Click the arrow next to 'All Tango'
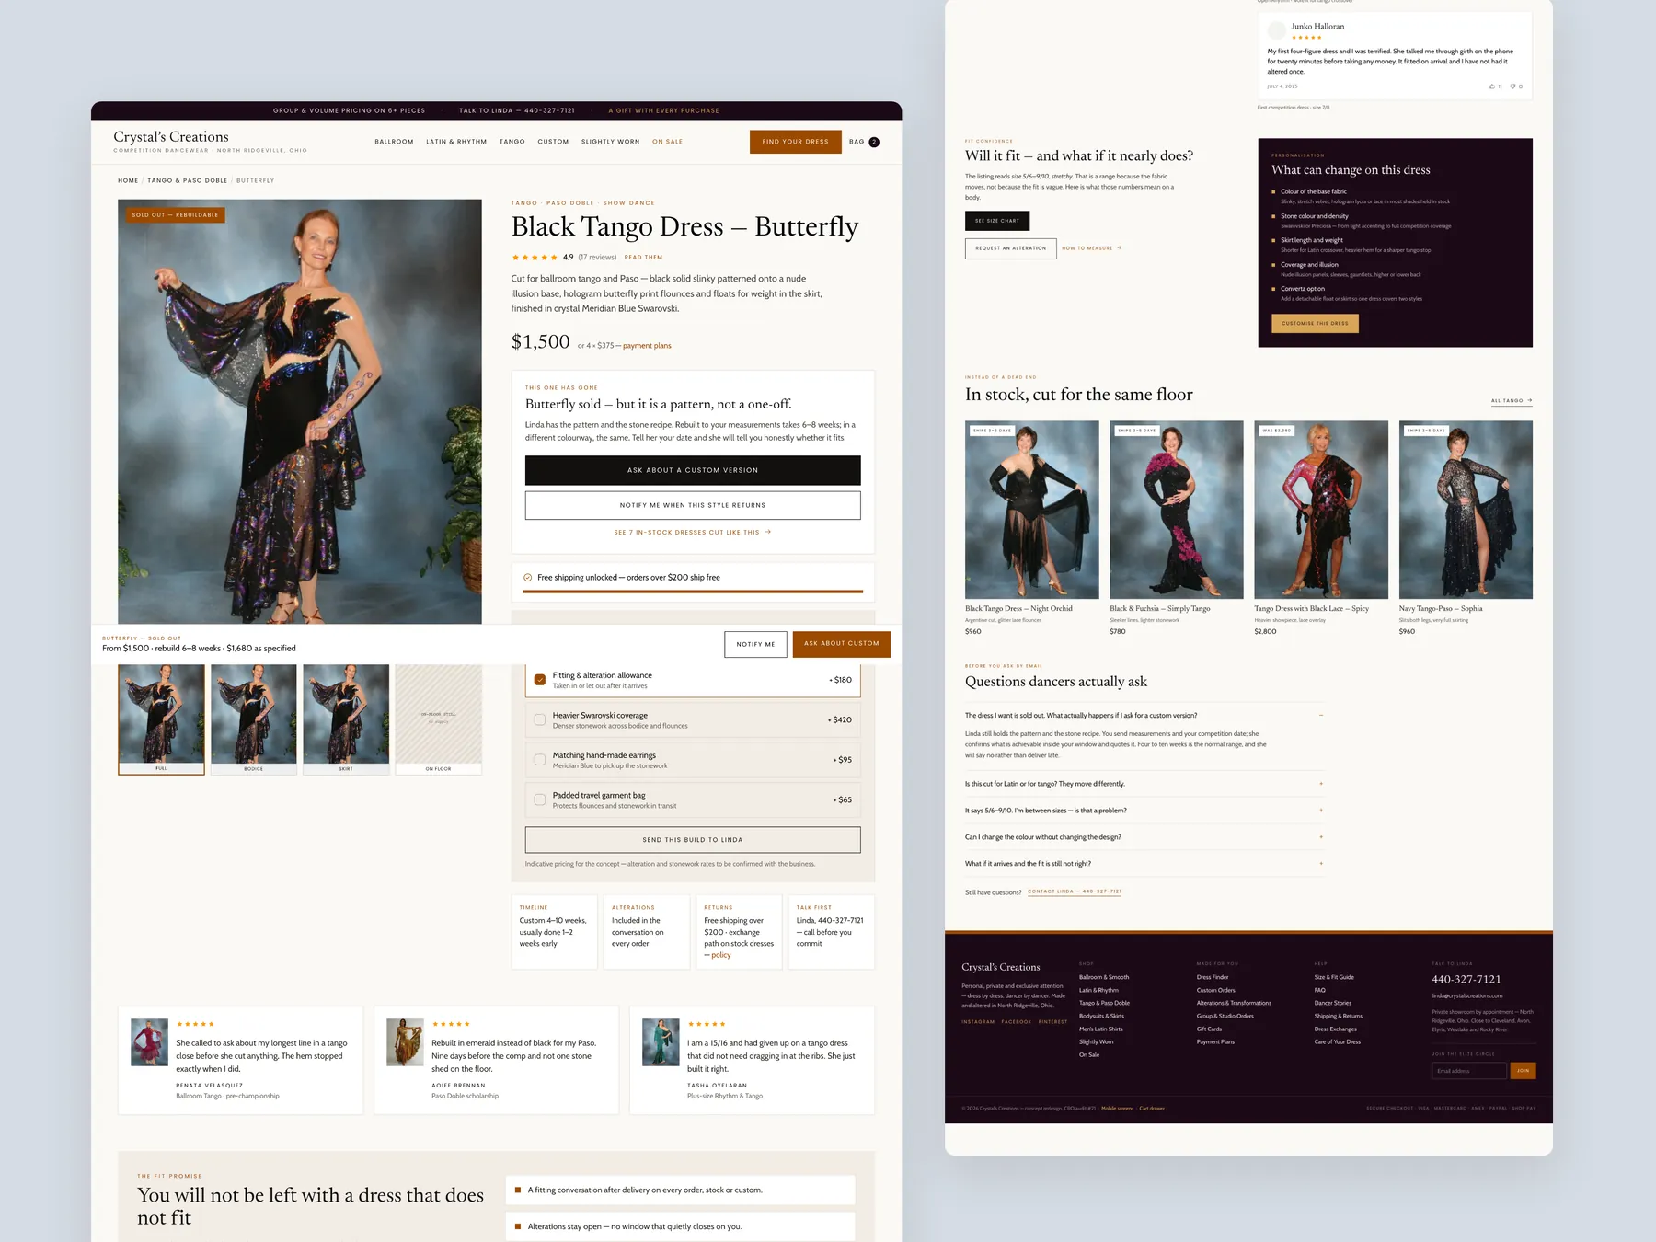The width and height of the screenshot is (1656, 1242). pyautogui.click(x=1529, y=401)
